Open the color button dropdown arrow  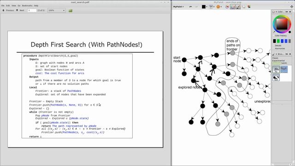point(206,7)
